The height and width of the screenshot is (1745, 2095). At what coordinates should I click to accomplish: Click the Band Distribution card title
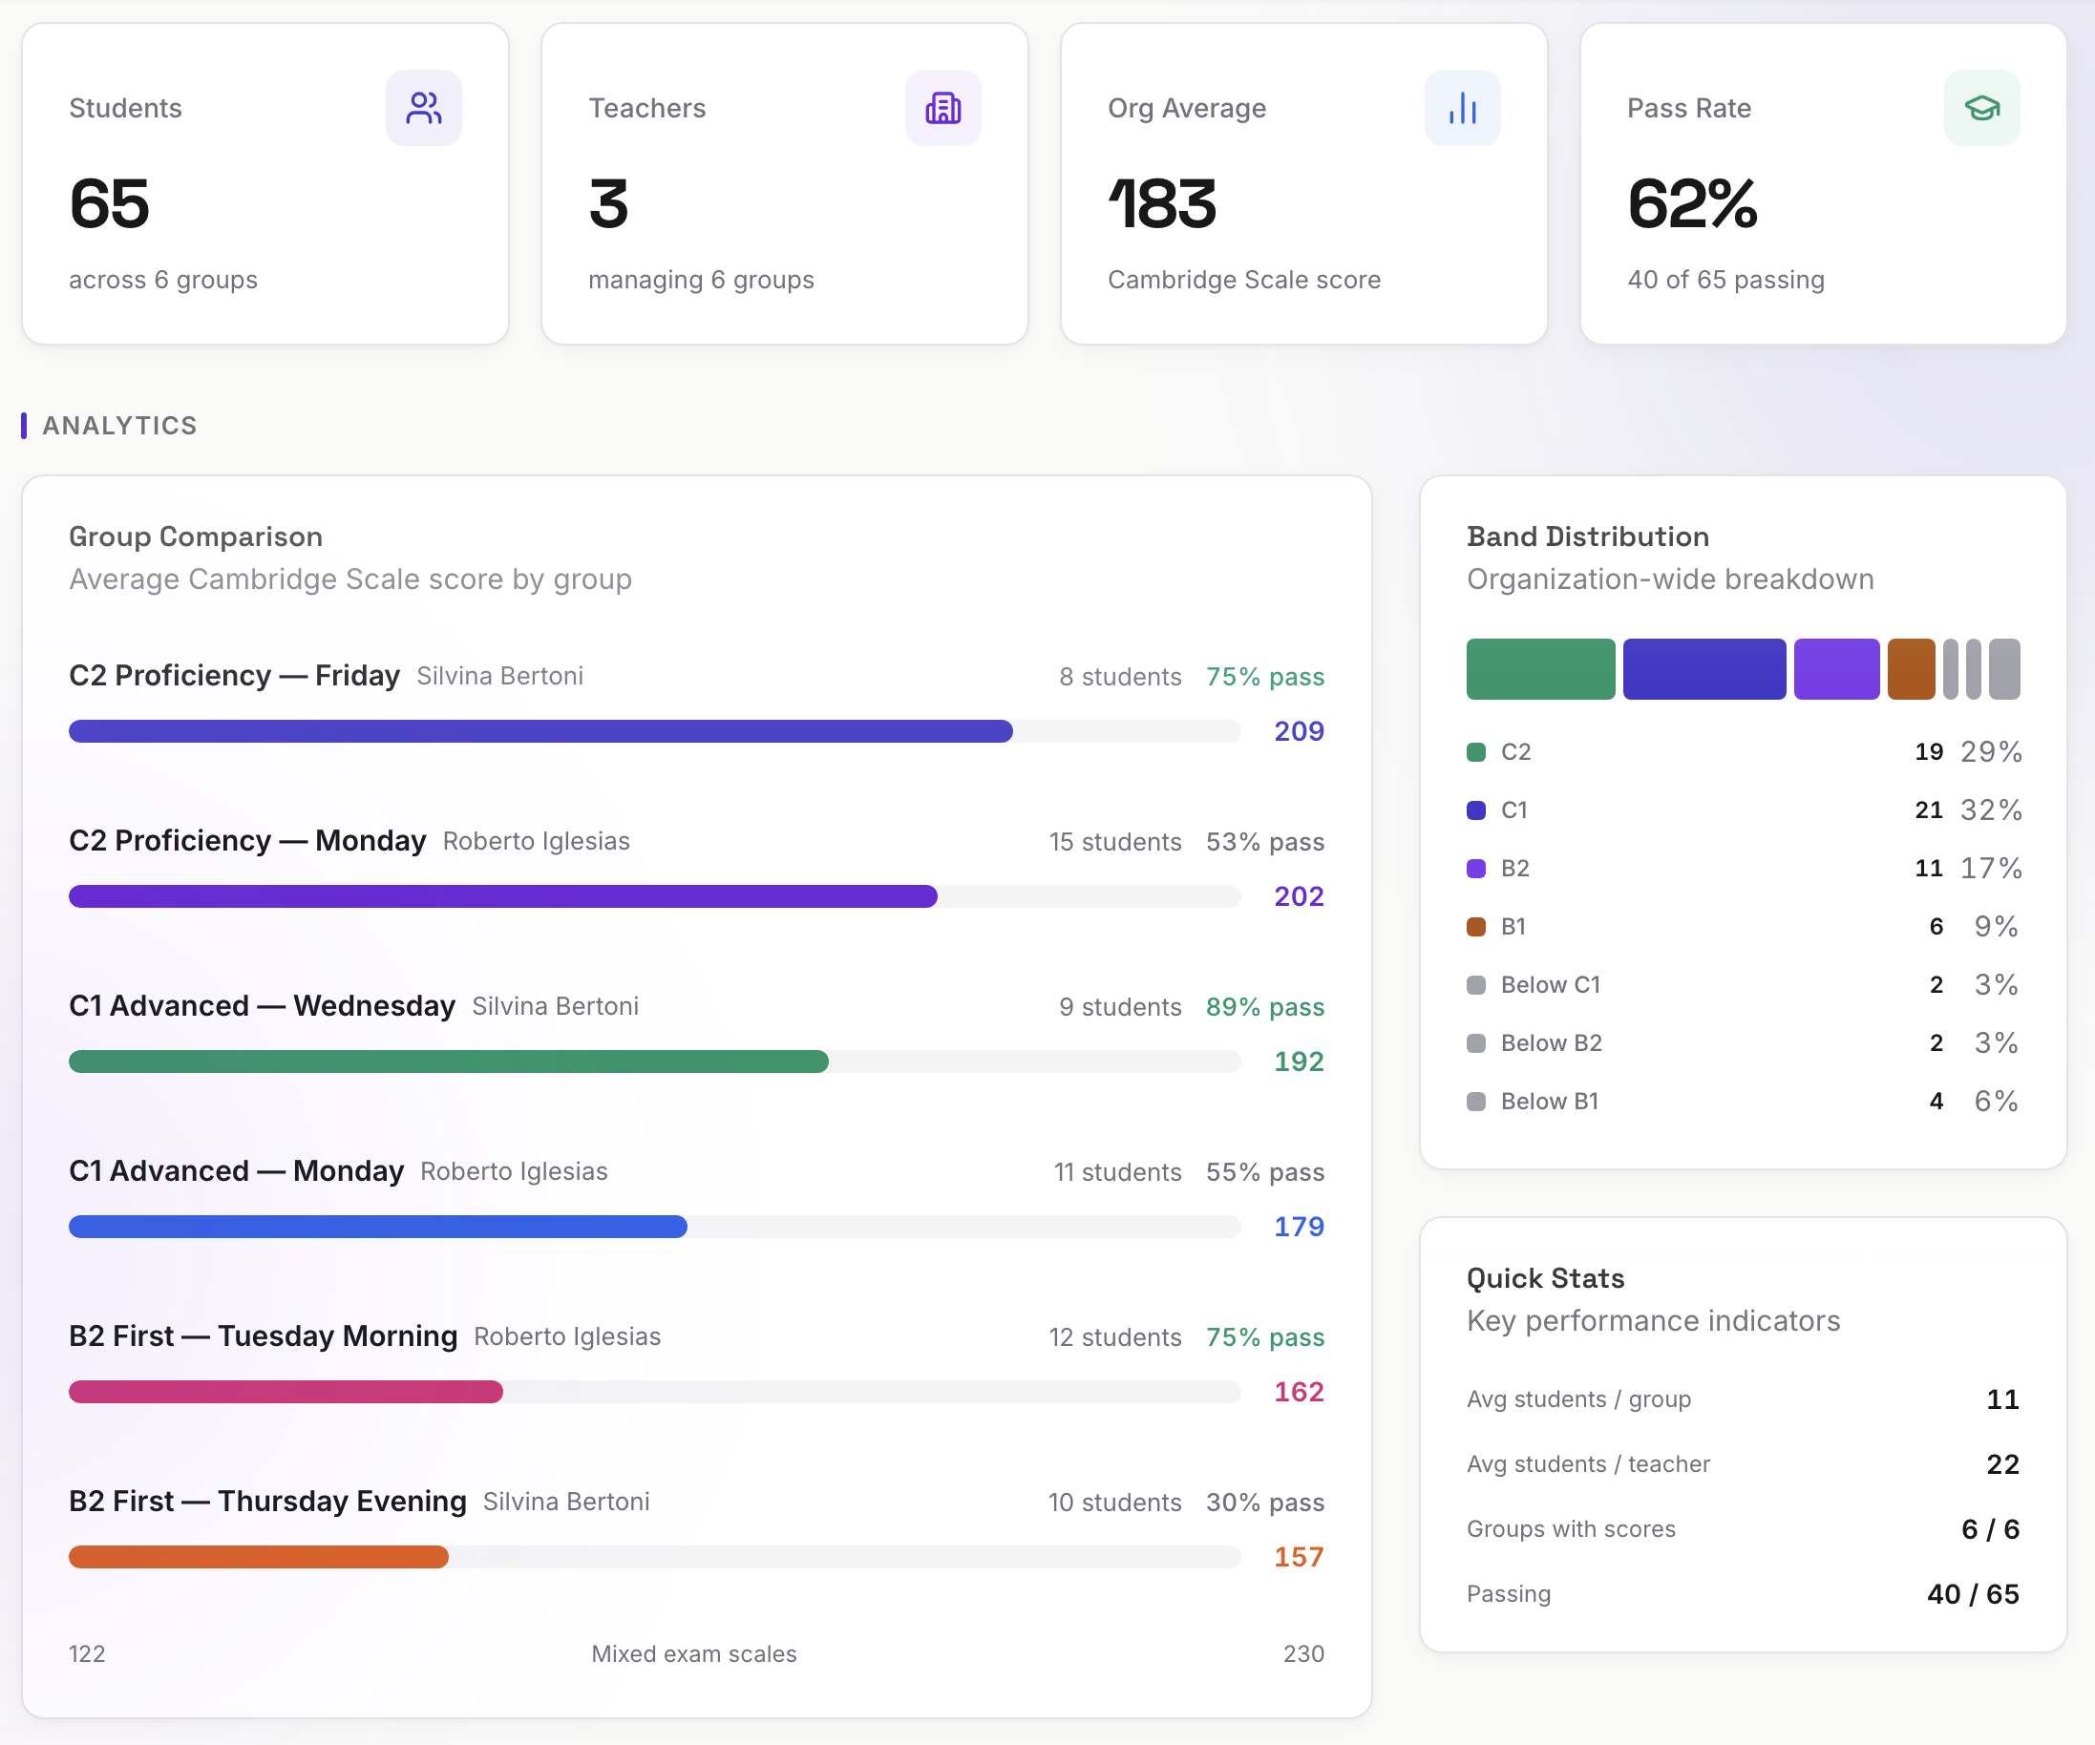(1588, 536)
